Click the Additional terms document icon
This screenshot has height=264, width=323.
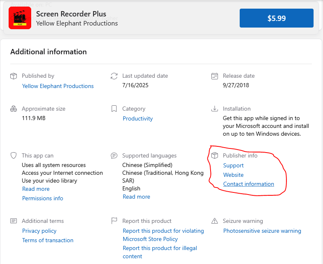coord(14,221)
